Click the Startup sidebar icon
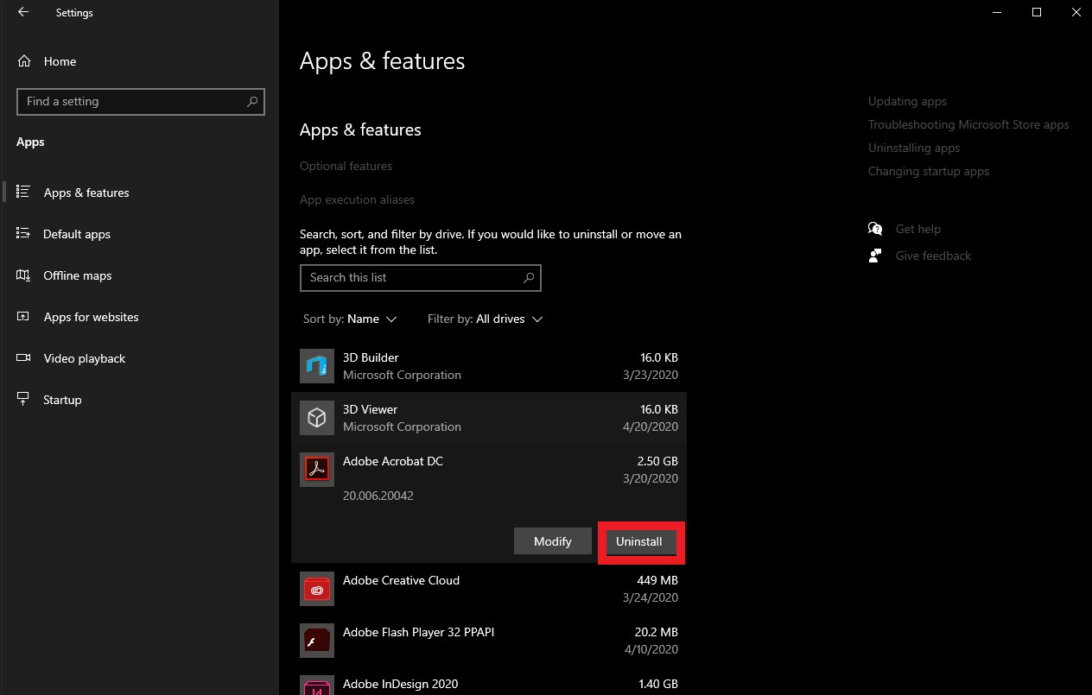Screen dimensions: 1092x695 click(24, 399)
